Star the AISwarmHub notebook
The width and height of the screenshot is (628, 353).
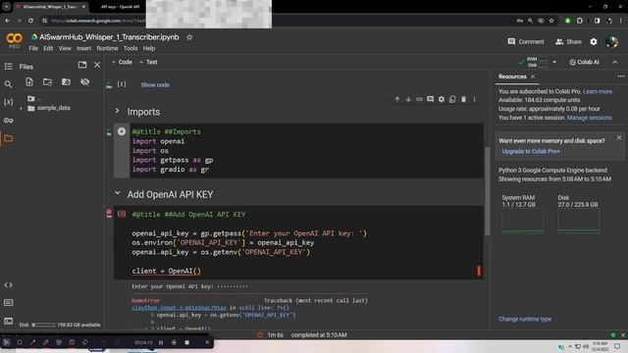[x=189, y=37]
